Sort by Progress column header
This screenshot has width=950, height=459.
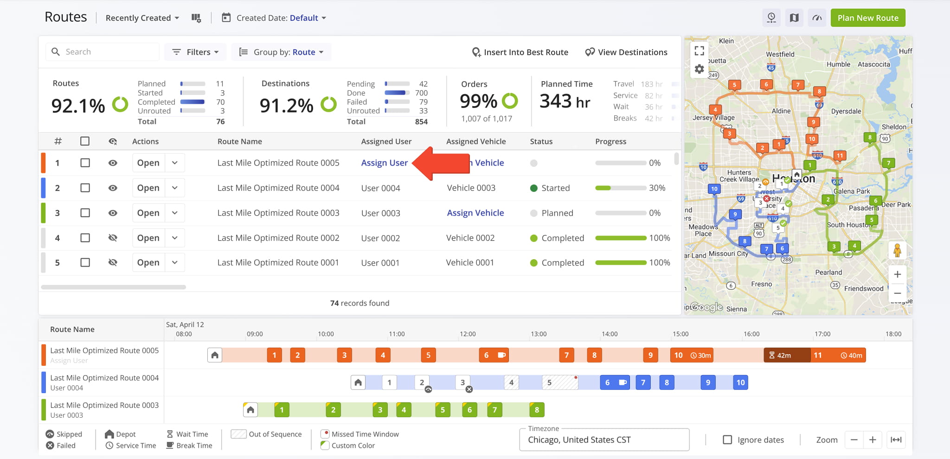611,141
